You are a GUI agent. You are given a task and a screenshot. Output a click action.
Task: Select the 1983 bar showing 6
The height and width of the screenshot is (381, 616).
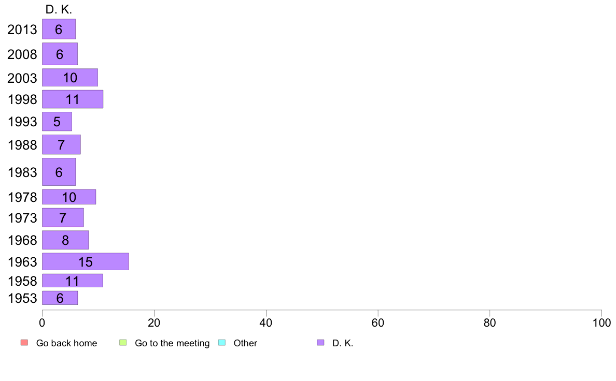point(59,172)
